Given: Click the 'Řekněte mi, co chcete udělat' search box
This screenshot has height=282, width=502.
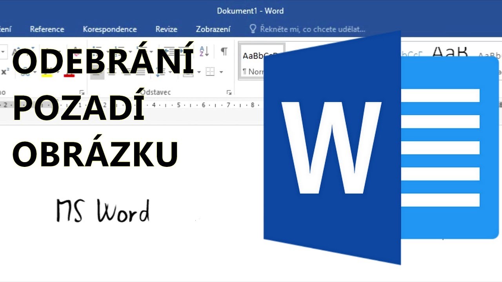Looking at the screenshot, I should [307, 29].
